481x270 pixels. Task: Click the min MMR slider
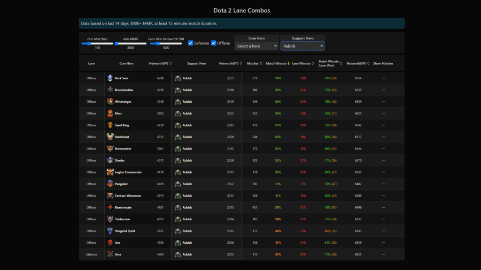pos(130,44)
